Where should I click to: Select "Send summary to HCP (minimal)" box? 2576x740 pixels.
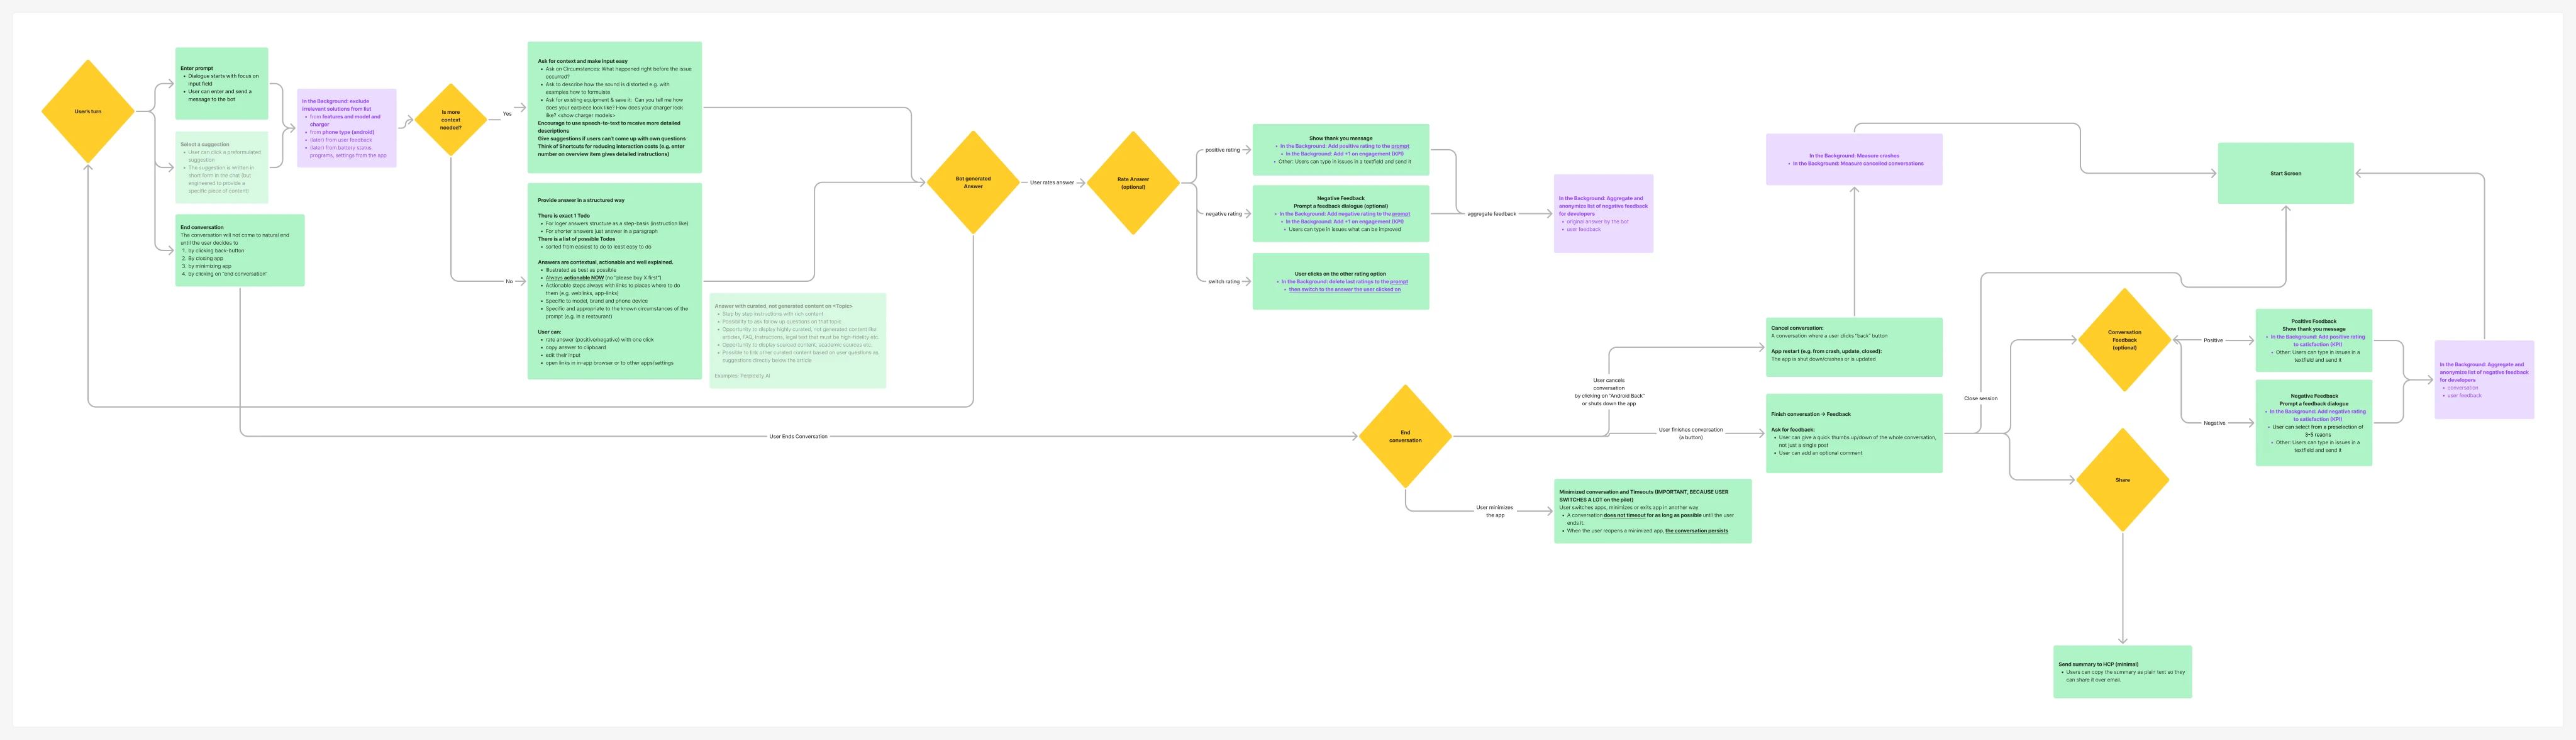(x=2122, y=672)
